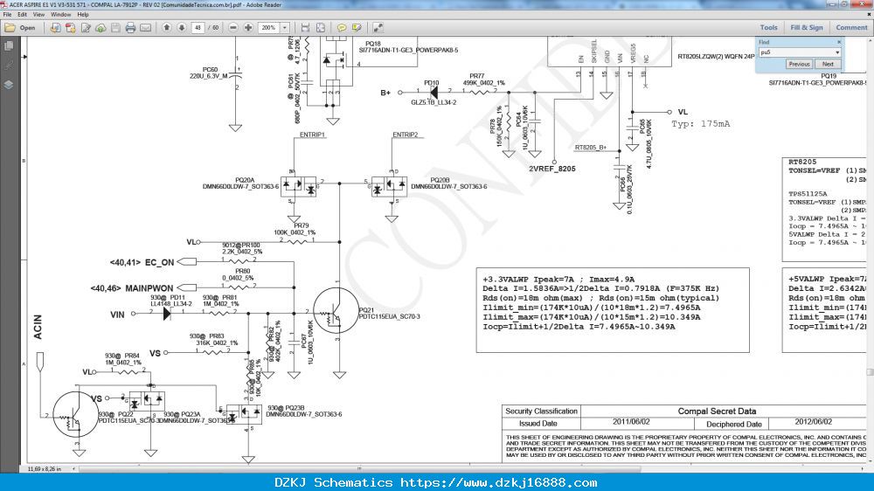The width and height of the screenshot is (874, 491).
Task: Click the ENTRIP2 net label
Action: [x=406, y=135]
